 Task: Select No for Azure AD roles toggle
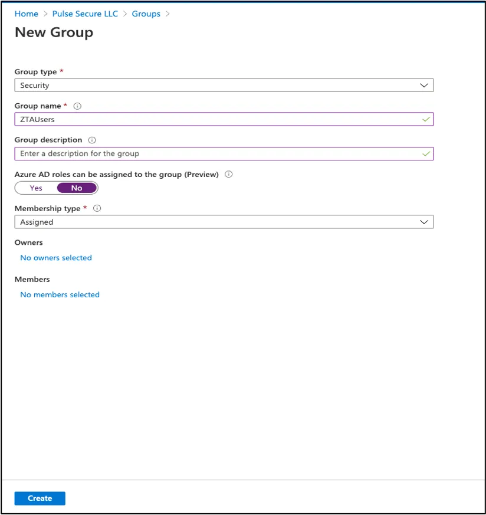[x=77, y=188]
